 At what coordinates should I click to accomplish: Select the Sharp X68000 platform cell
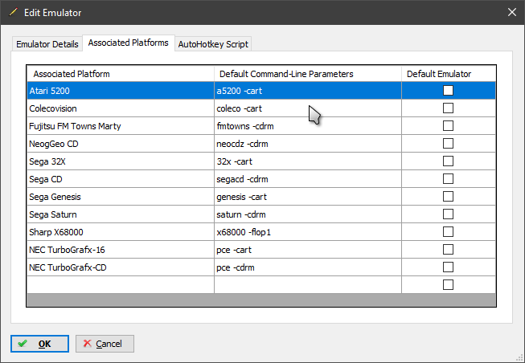(x=121, y=232)
